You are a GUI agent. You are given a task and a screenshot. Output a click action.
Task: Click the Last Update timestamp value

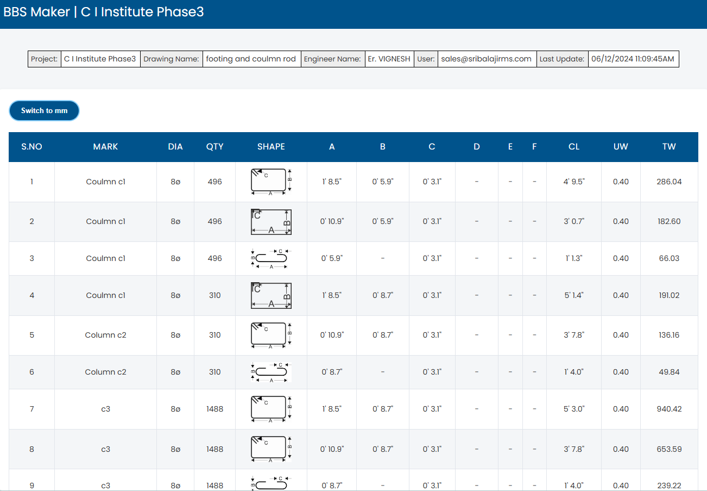633,59
